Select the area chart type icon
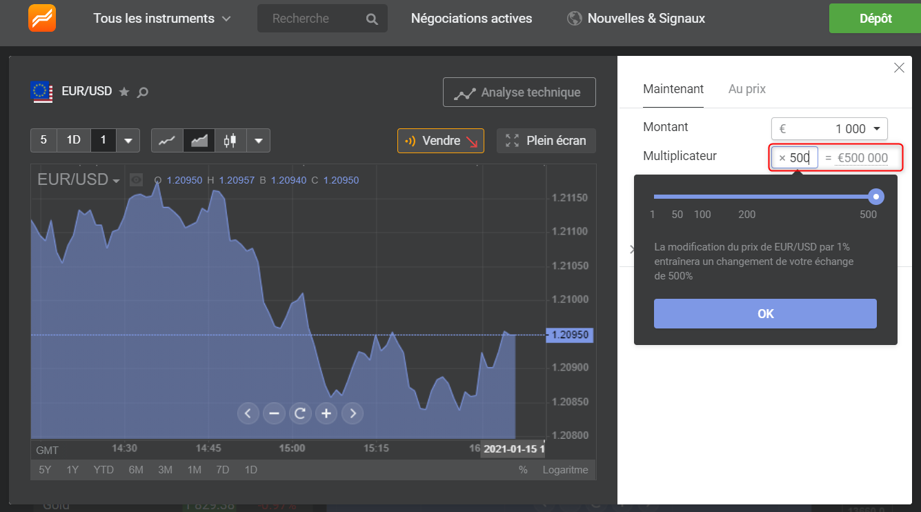The width and height of the screenshot is (921, 512). coord(198,140)
